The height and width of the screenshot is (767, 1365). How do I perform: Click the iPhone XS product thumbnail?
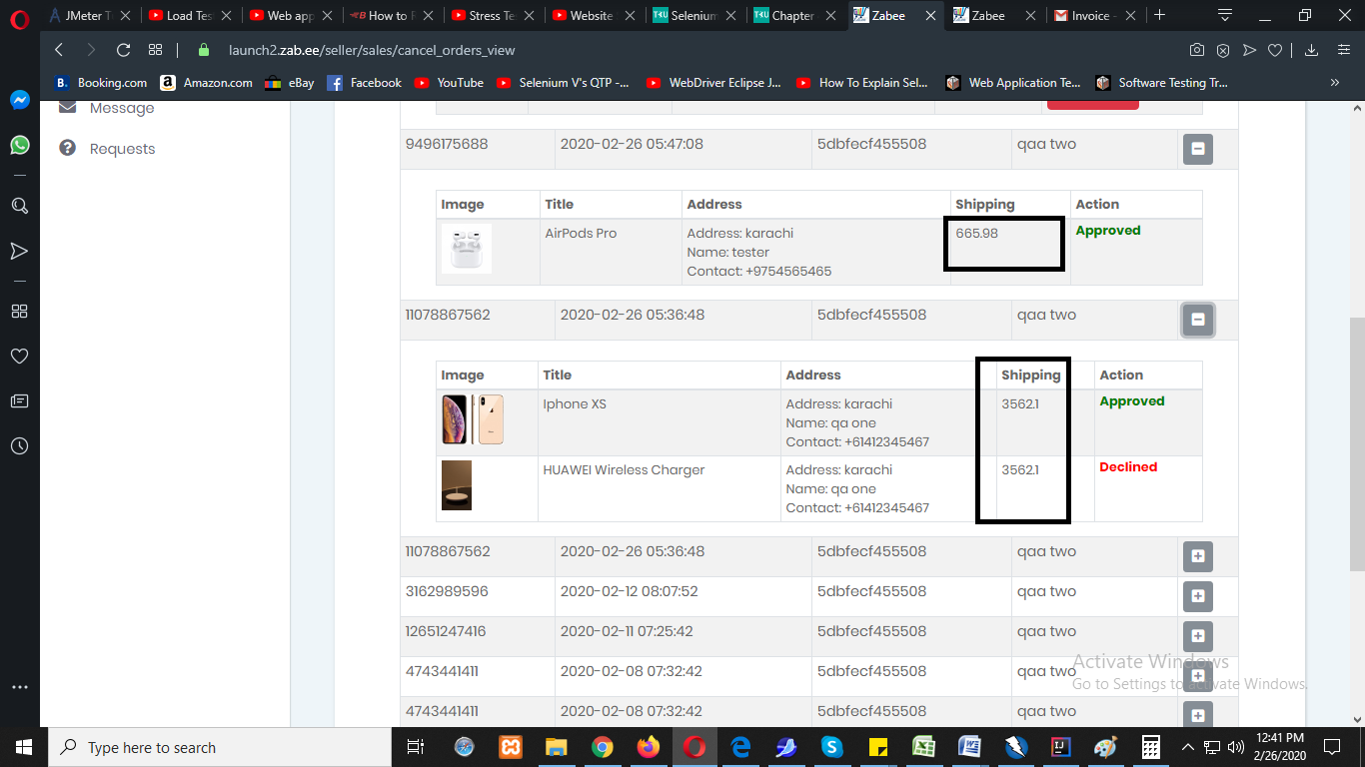pos(473,419)
